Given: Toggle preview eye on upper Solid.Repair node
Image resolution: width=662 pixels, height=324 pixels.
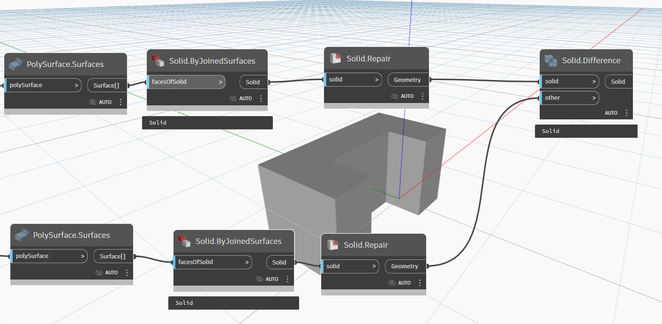Looking at the screenshot, I should (x=394, y=96).
